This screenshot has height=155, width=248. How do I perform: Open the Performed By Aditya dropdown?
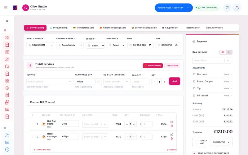(x=88, y=82)
